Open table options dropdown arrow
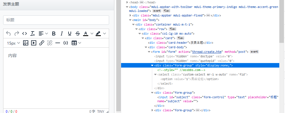This screenshot has height=113, width=285. click(x=79, y=43)
